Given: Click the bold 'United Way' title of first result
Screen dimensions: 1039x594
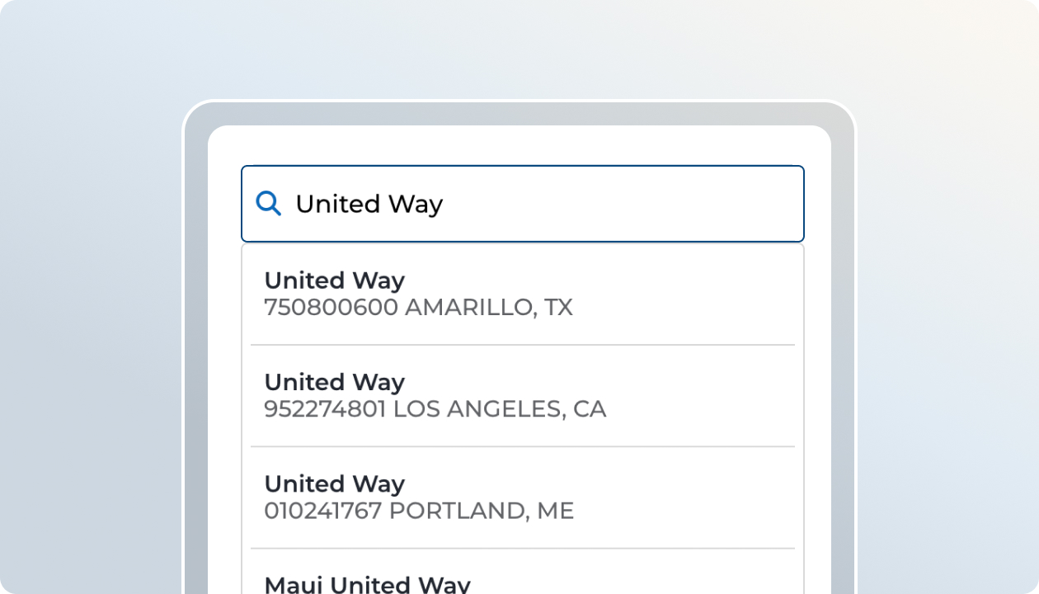Looking at the screenshot, I should pos(333,280).
